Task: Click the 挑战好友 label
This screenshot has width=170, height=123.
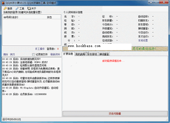Action: 108,36
